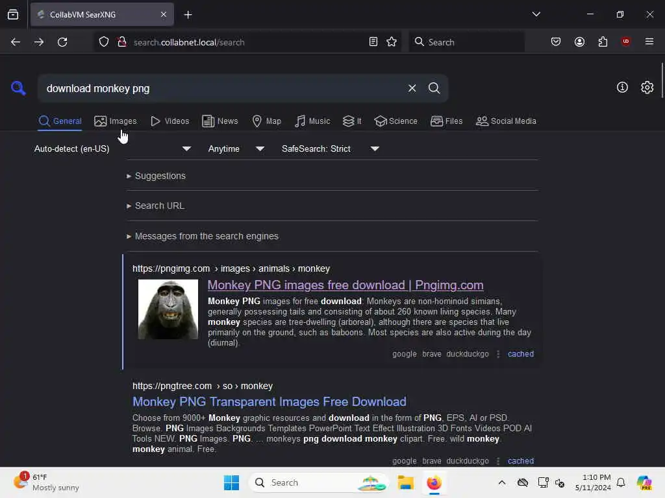Click the uBlock Origin icon
The width and height of the screenshot is (665, 498).
[x=625, y=41]
